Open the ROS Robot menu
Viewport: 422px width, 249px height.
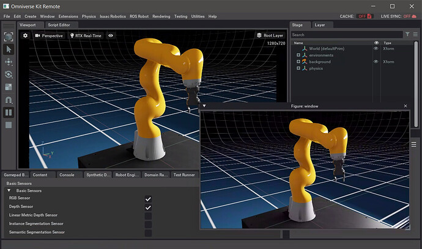pyautogui.click(x=139, y=16)
